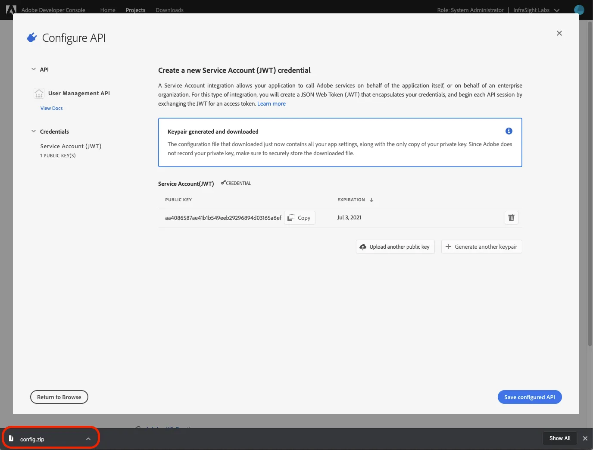Click the copy icon next to public key
593x450 pixels.
pyautogui.click(x=291, y=218)
